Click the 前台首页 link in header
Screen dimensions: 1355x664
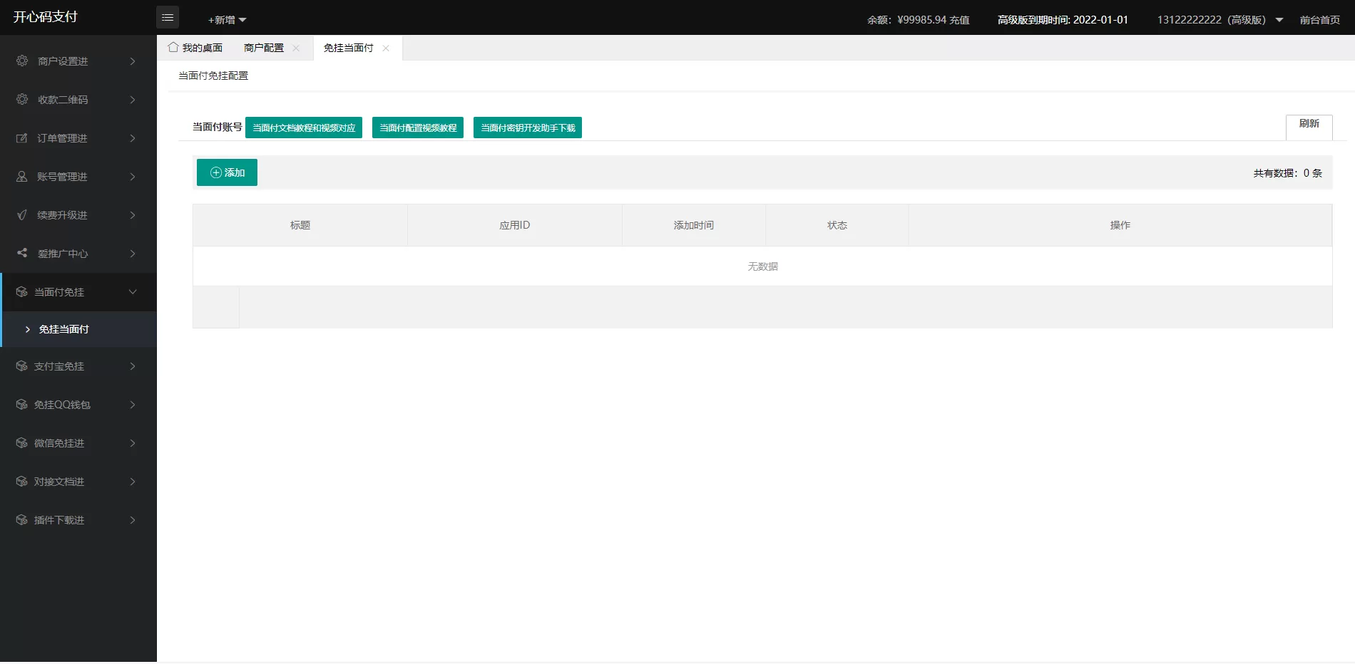(1319, 20)
